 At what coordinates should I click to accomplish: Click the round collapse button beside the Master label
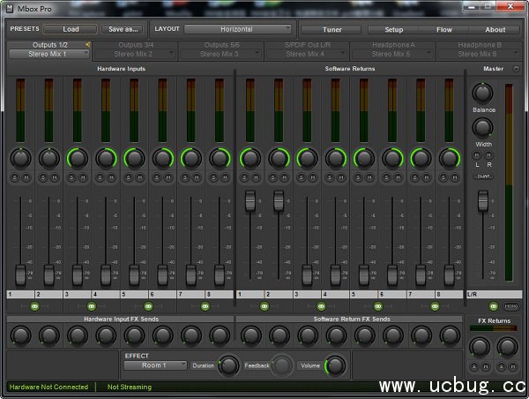[x=516, y=68]
